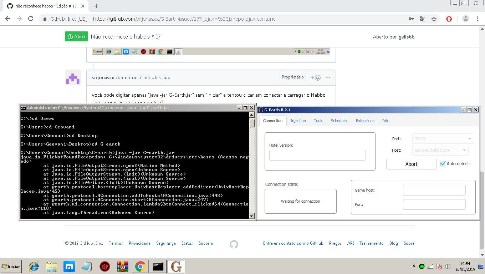Launch Google Chrome from the taskbar
Viewport: 485px width, 274px height.
point(140,266)
